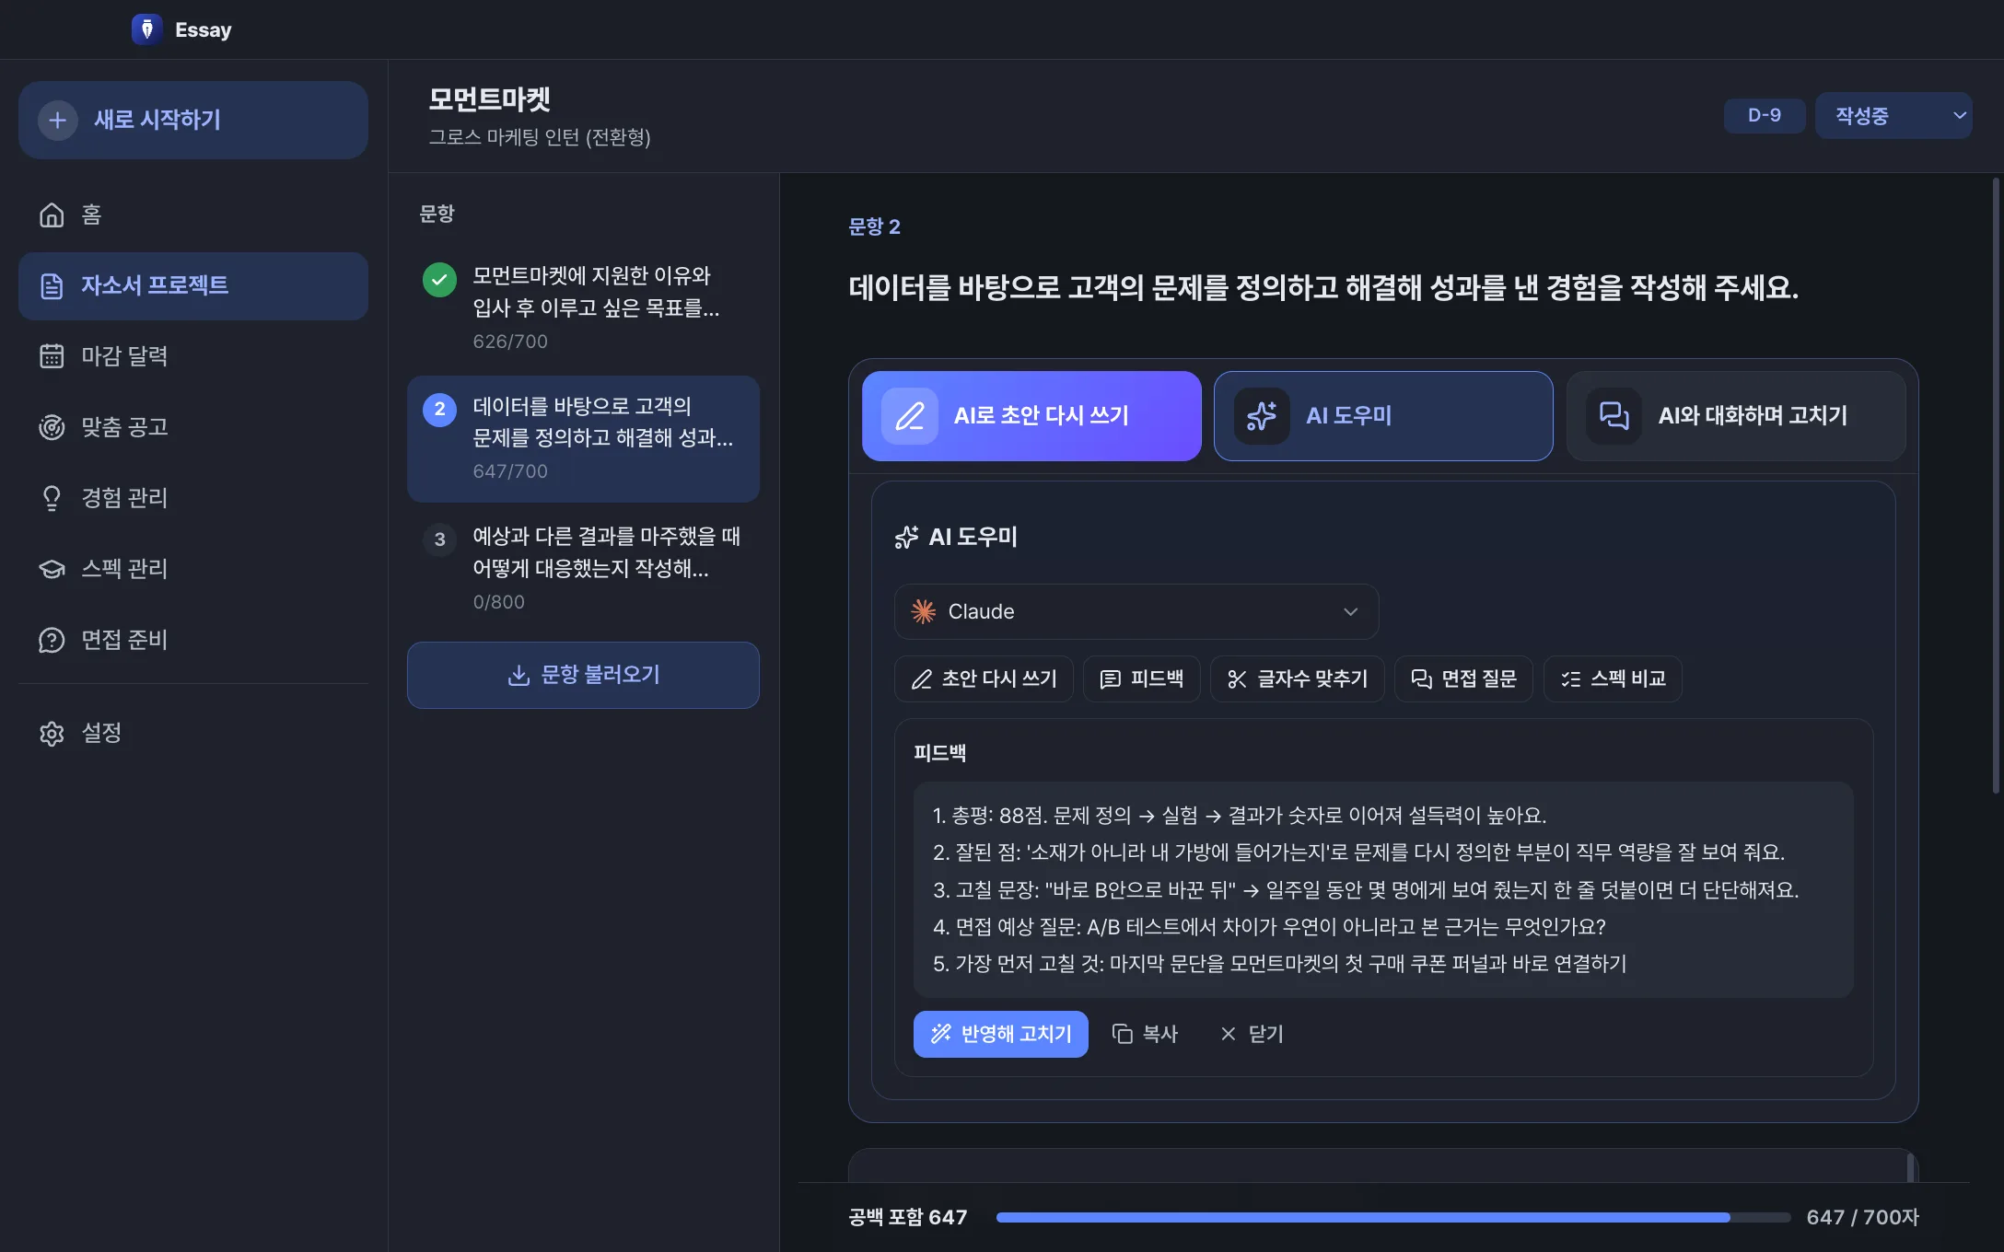Select question 1 with green checkmark
2004x1252 pixels.
583,307
